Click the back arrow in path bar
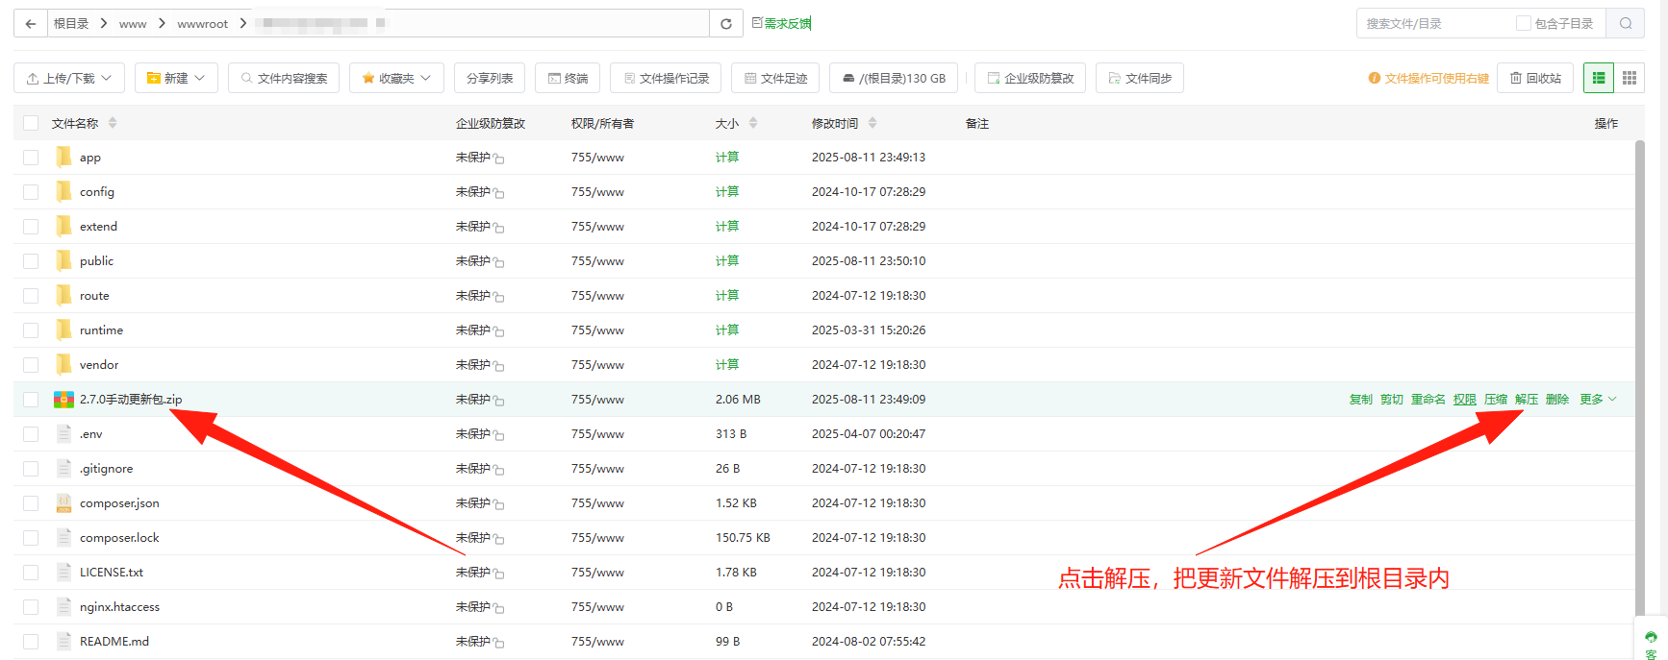The height and width of the screenshot is (660, 1668). pos(31,23)
